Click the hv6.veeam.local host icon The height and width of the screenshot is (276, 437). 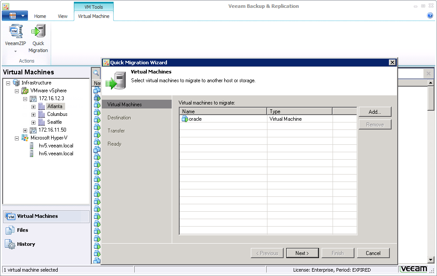pyautogui.click(x=32, y=154)
